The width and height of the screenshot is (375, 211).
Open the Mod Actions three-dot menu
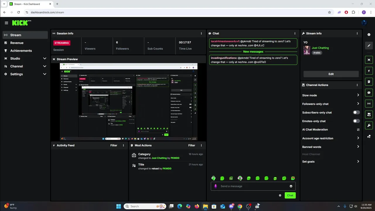pyautogui.click(x=201, y=145)
